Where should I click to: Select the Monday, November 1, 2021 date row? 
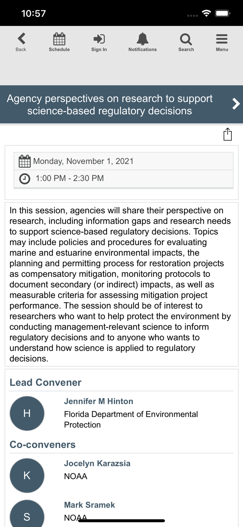123,161
